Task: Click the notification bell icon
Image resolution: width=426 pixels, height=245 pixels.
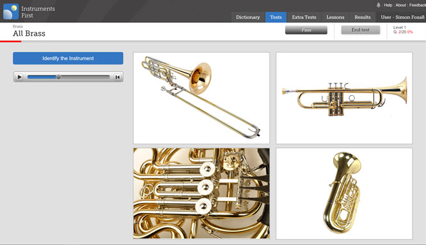Action: point(378,5)
